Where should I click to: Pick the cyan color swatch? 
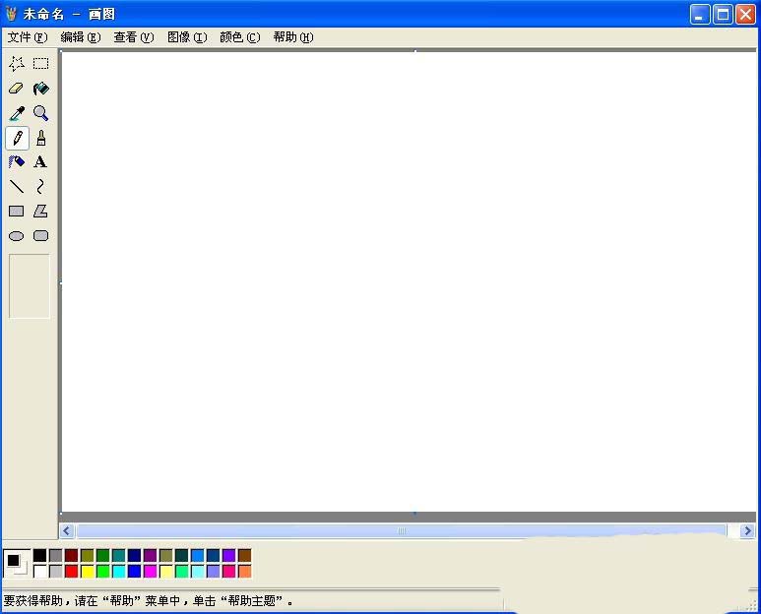point(119,572)
